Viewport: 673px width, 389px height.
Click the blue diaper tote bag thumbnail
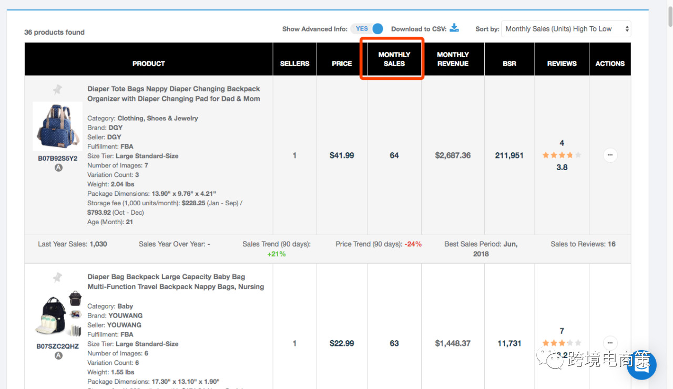click(x=57, y=127)
